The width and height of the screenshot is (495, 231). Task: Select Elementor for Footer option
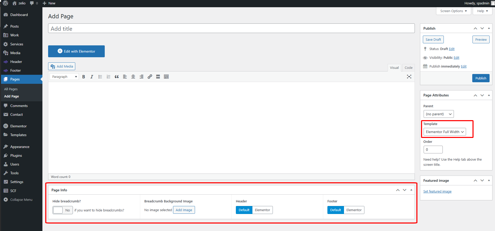[x=354, y=210]
